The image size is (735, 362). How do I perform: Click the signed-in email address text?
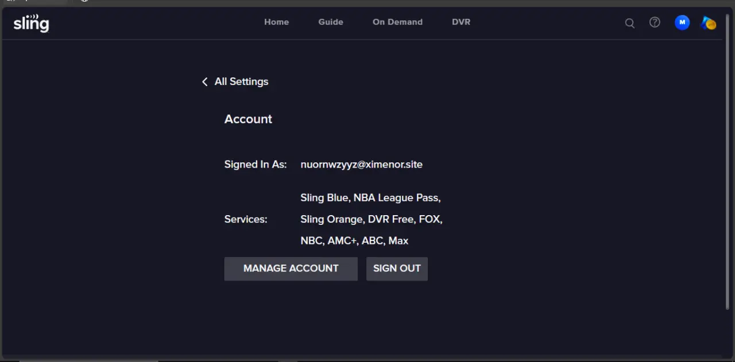[362, 165]
